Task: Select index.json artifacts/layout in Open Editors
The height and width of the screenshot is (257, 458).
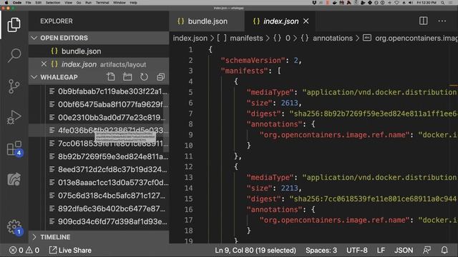Action: [x=99, y=64]
